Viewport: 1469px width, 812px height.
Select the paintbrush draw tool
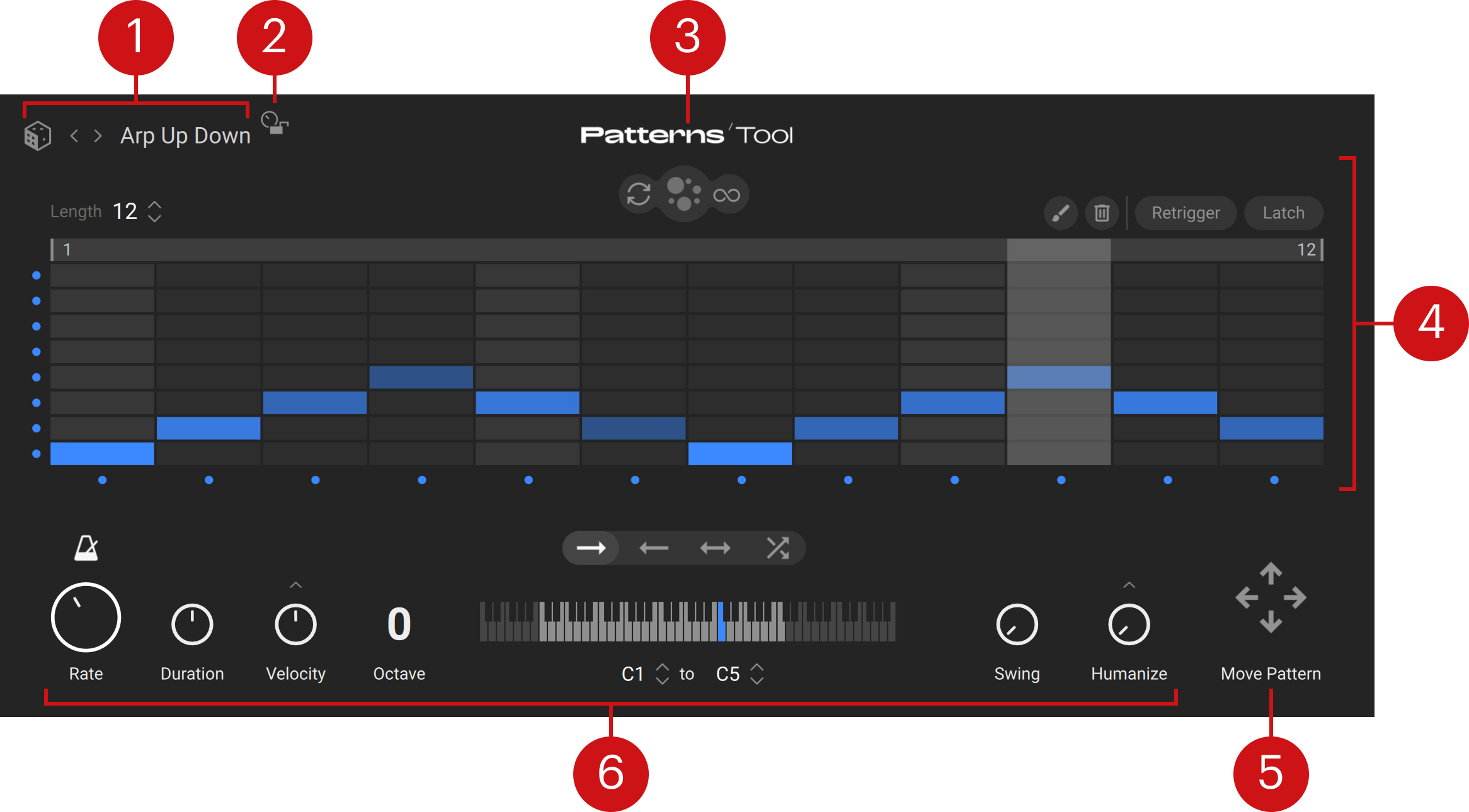pyautogui.click(x=1061, y=213)
